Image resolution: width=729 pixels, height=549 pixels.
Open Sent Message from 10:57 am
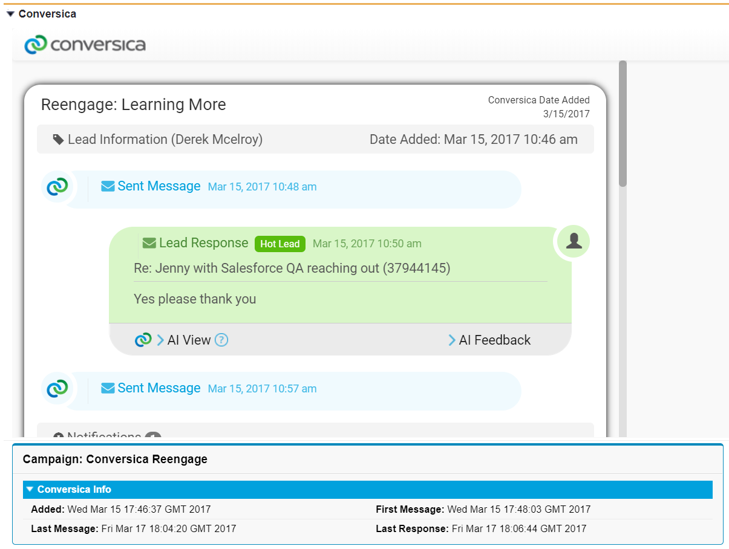click(x=159, y=388)
